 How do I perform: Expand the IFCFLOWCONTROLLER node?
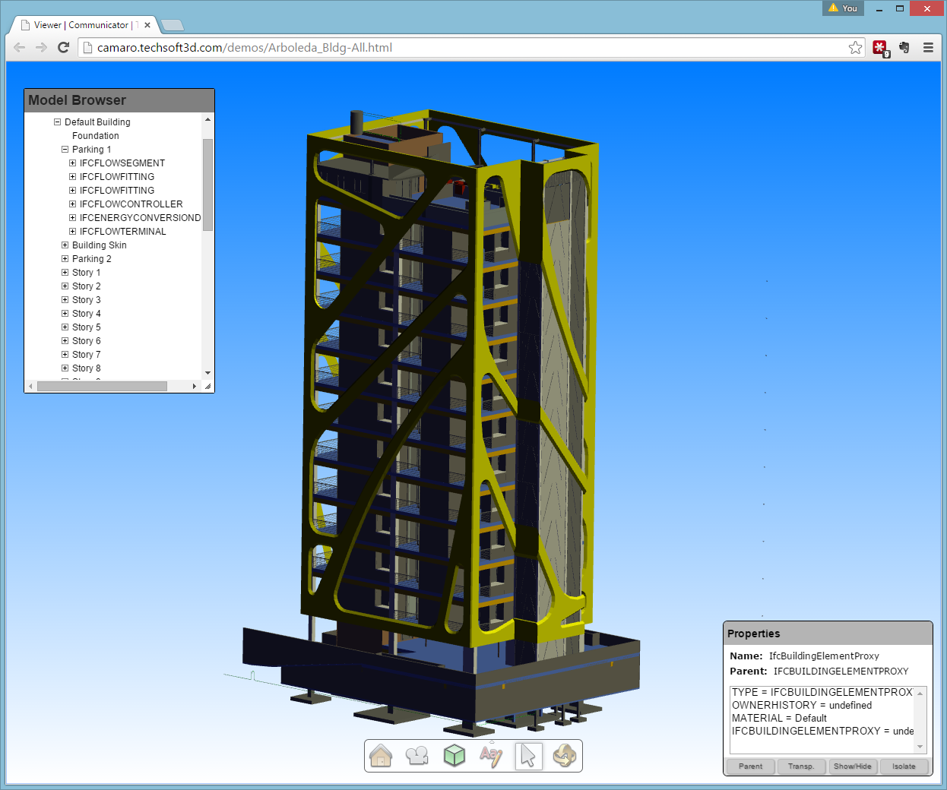click(x=72, y=204)
